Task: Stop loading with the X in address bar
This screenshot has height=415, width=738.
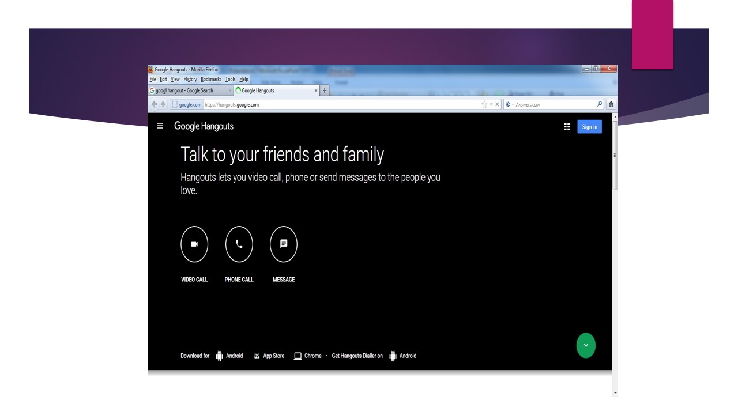Action: [497, 105]
